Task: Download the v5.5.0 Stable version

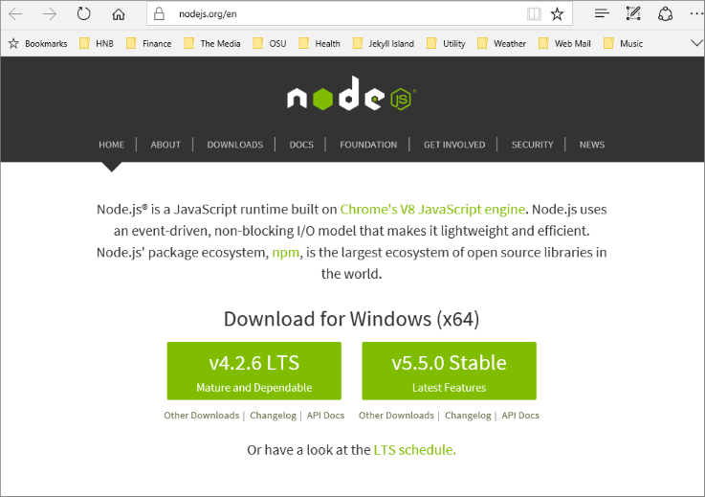Action: pyautogui.click(x=450, y=371)
